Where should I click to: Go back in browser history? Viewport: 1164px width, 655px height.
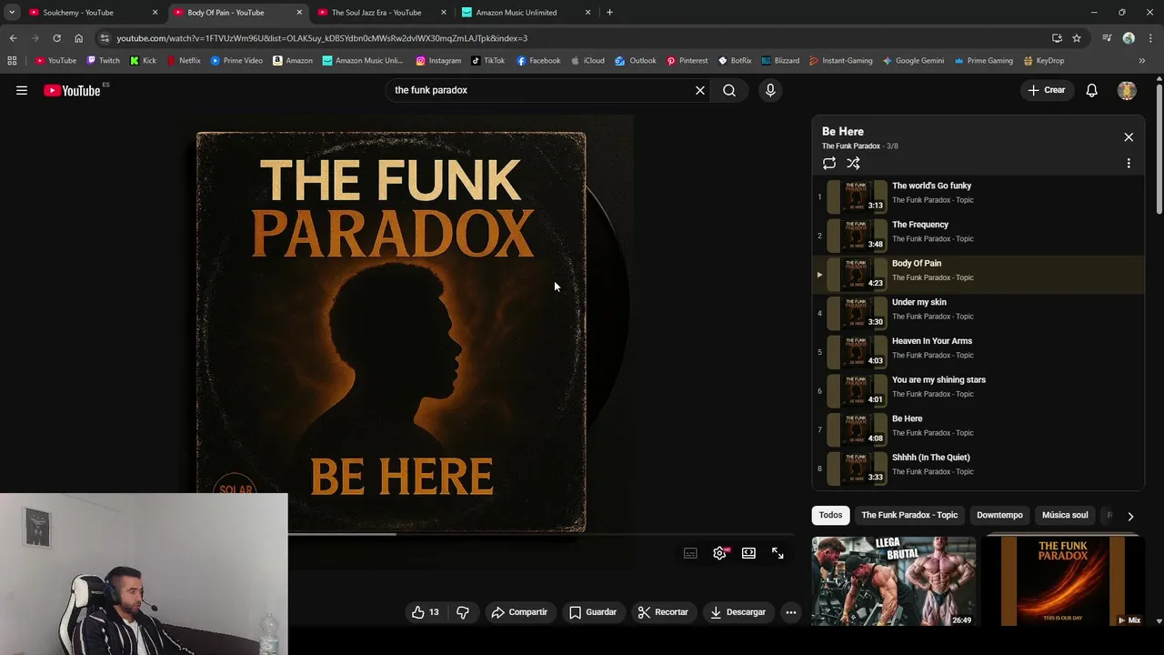click(13, 38)
